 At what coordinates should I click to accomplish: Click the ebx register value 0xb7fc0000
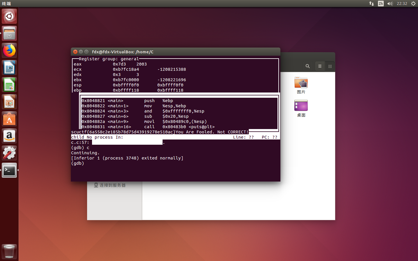tap(126, 80)
